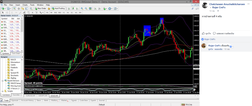This screenshot has height=106, width=252.
Task: Open the Account History tab
Action: (x=27, y=100)
